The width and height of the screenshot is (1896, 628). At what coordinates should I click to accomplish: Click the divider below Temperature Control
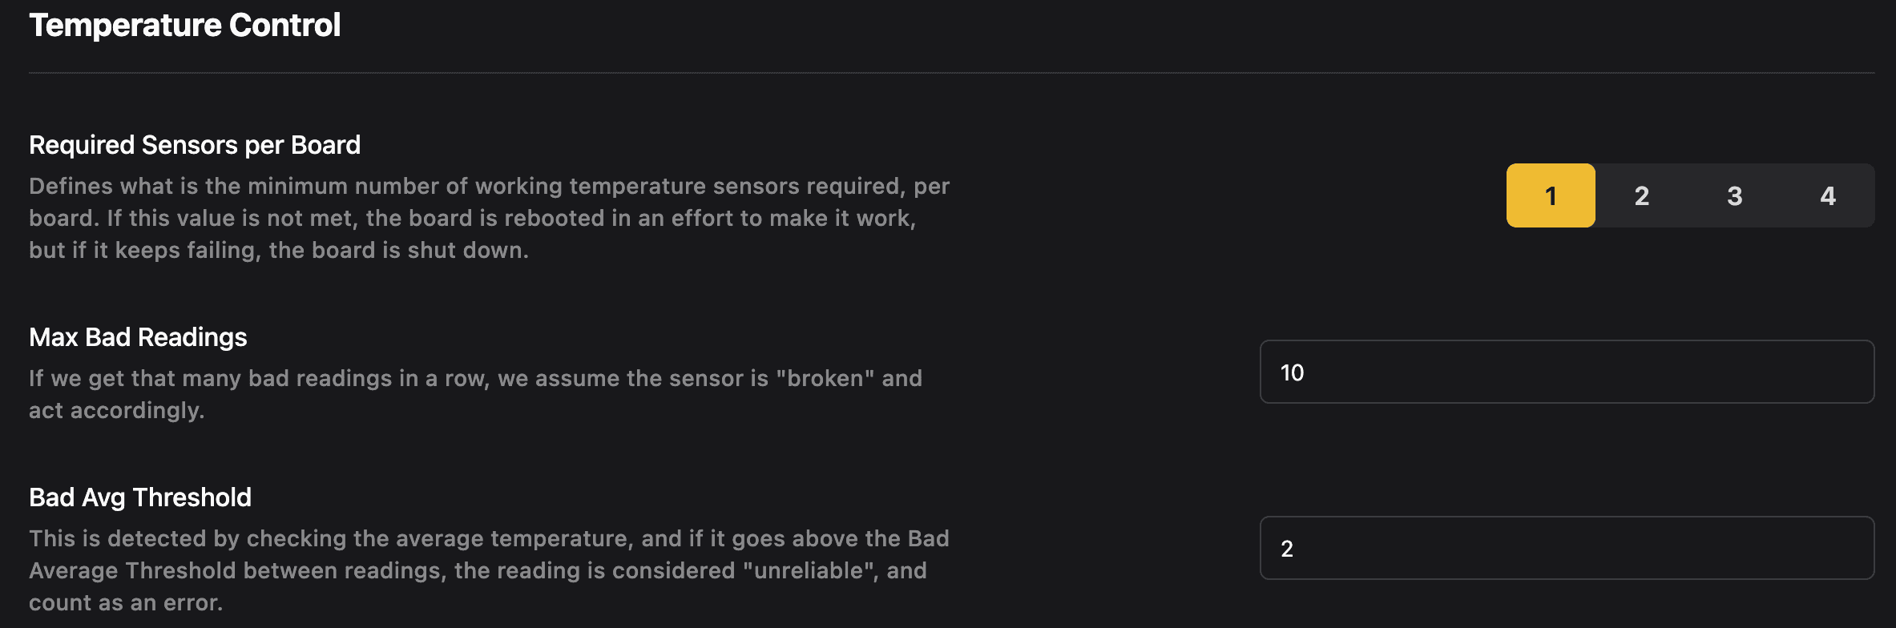click(x=948, y=72)
